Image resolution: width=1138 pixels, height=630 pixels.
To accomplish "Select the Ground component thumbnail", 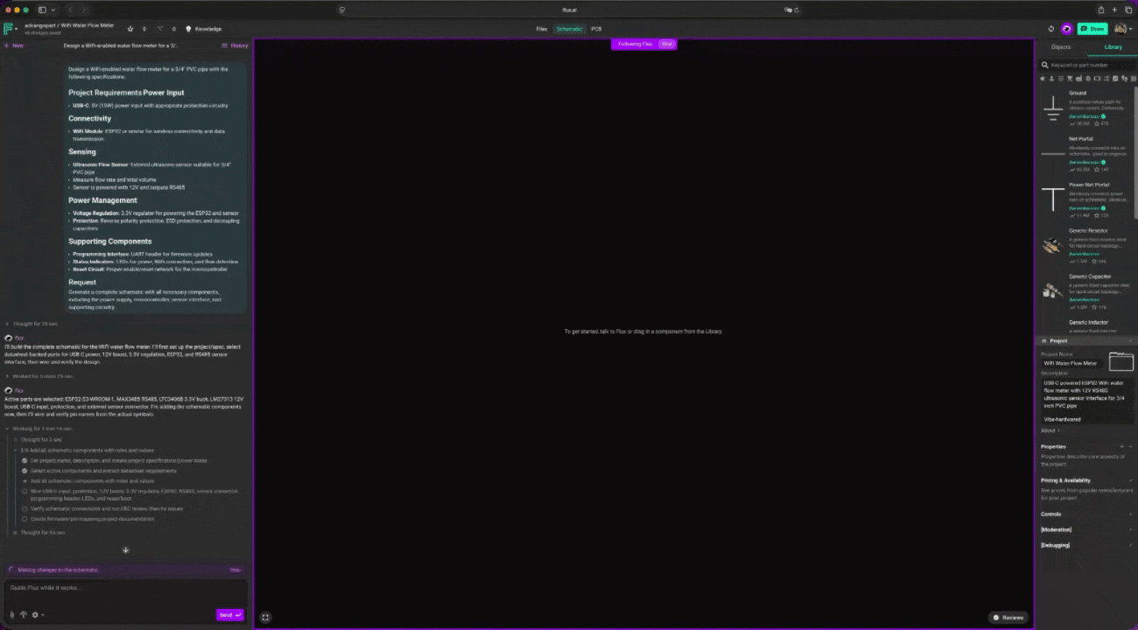I will (1053, 109).
